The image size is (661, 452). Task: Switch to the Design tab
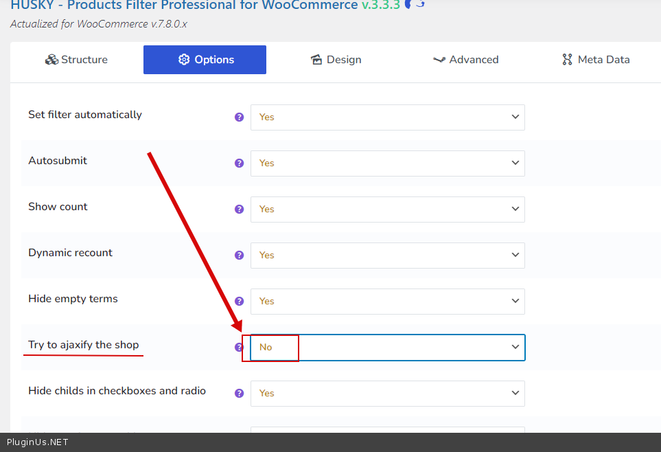coord(336,60)
